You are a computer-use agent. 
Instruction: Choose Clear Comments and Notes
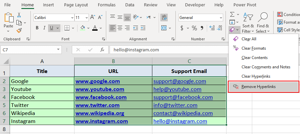coord(263,67)
